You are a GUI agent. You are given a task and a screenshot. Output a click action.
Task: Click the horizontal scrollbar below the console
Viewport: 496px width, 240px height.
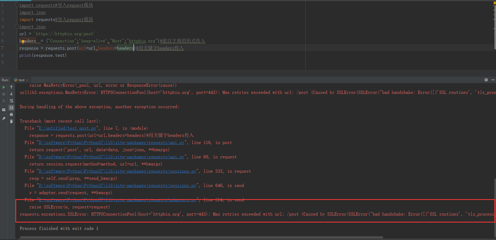pyautogui.click(x=185, y=237)
